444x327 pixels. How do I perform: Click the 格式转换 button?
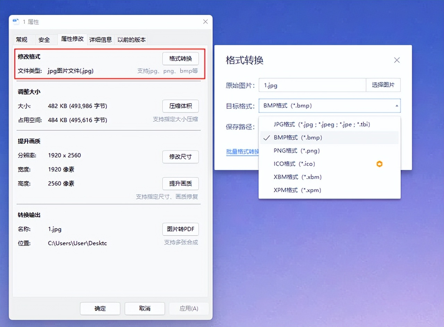180,59
